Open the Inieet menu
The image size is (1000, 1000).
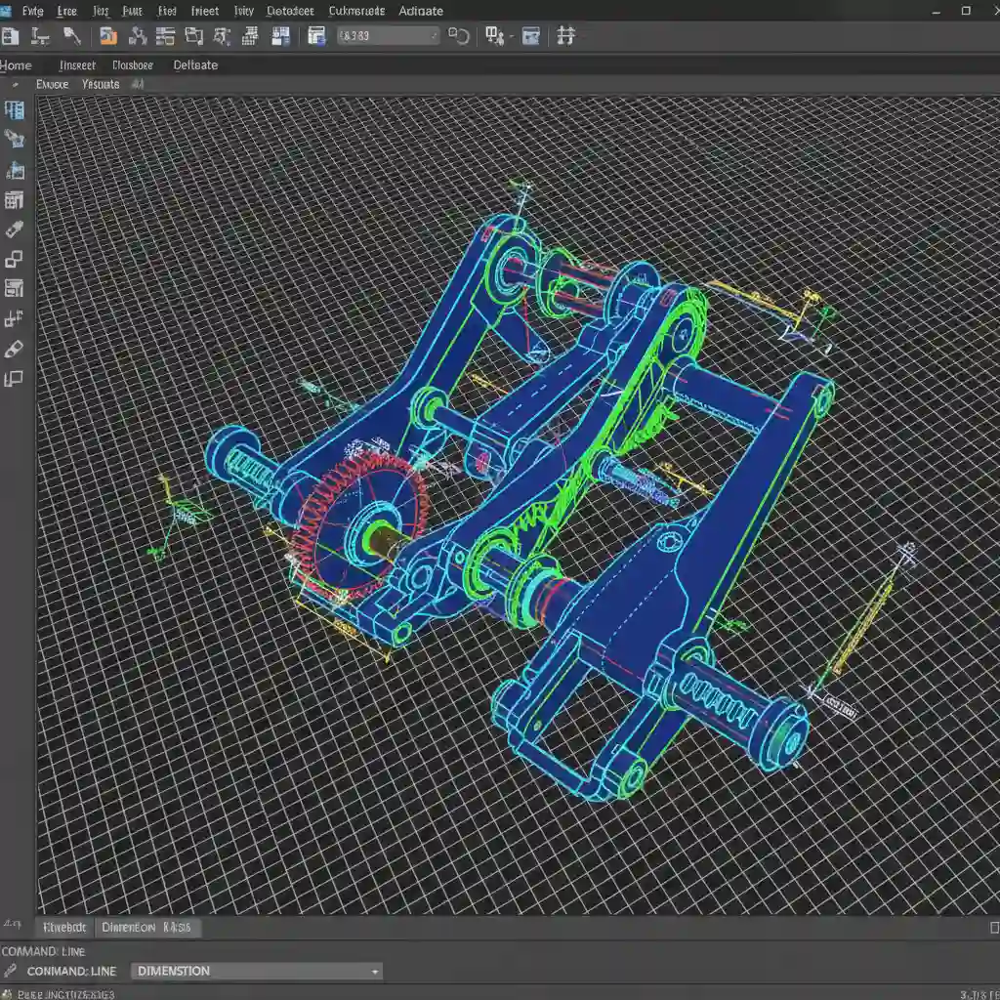click(205, 11)
